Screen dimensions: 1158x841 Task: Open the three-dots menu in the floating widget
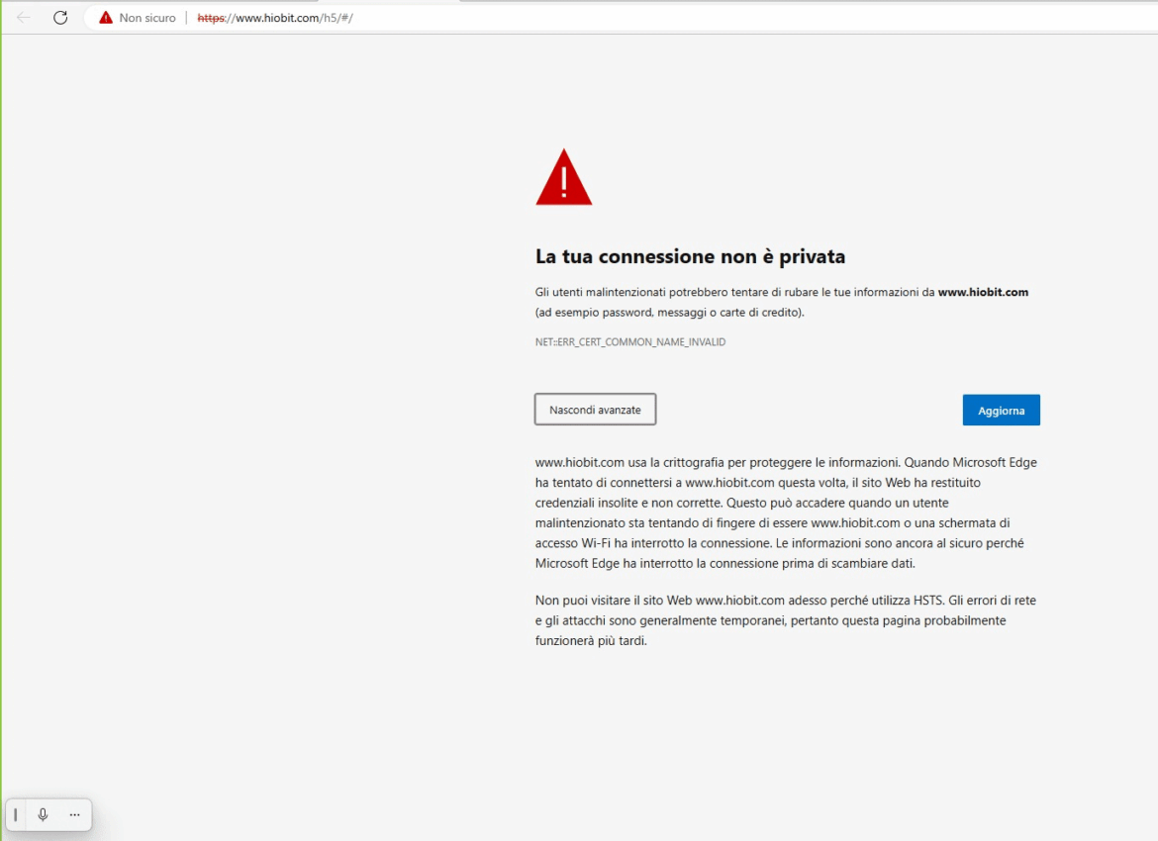click(74, 814)
